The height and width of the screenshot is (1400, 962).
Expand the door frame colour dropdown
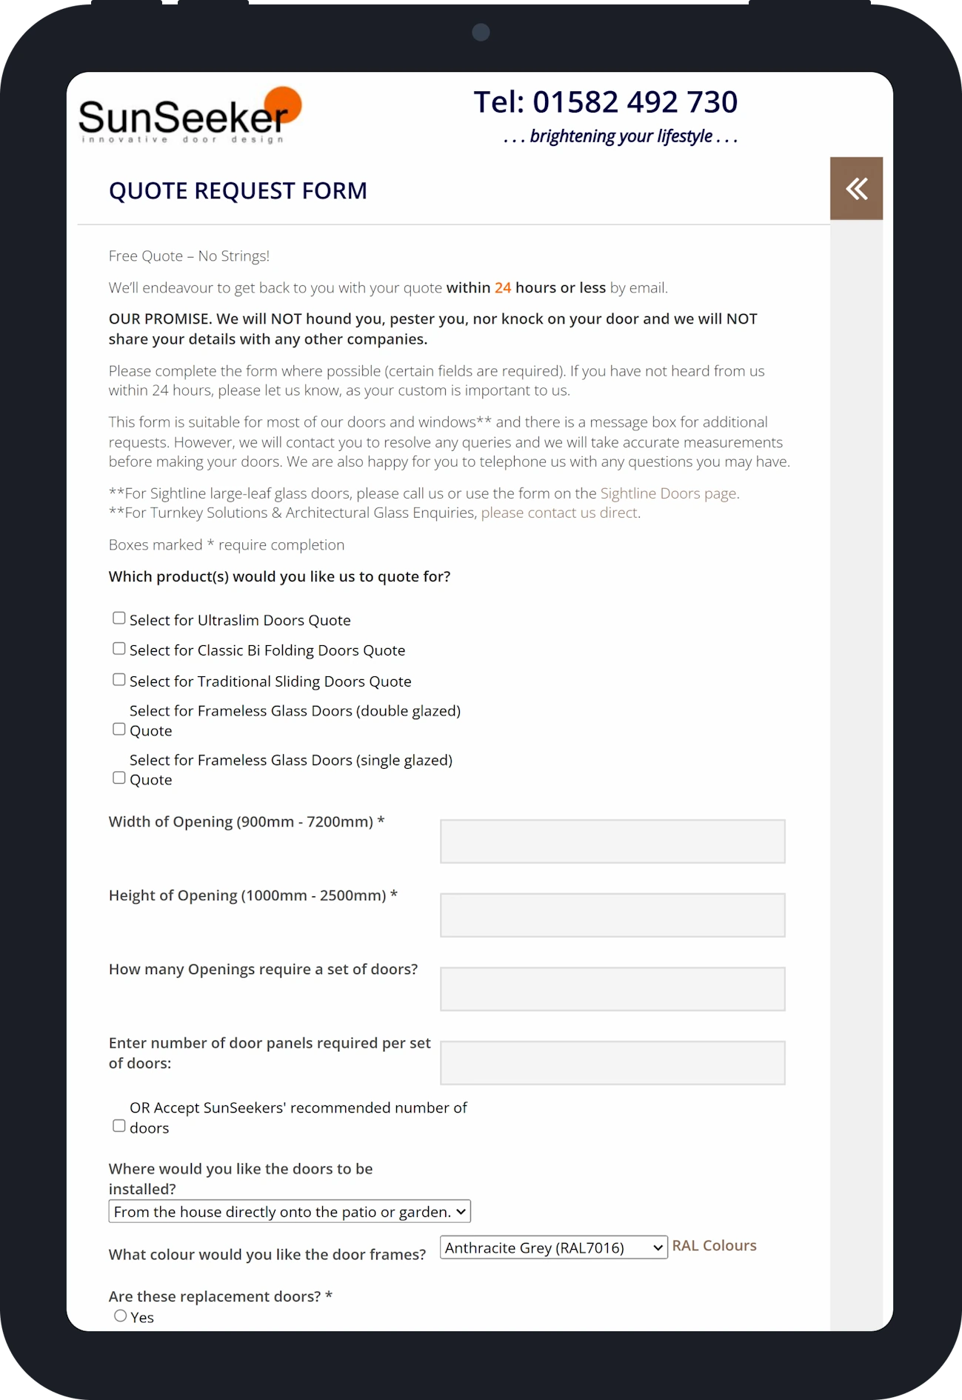click(x=554, y=1247)
